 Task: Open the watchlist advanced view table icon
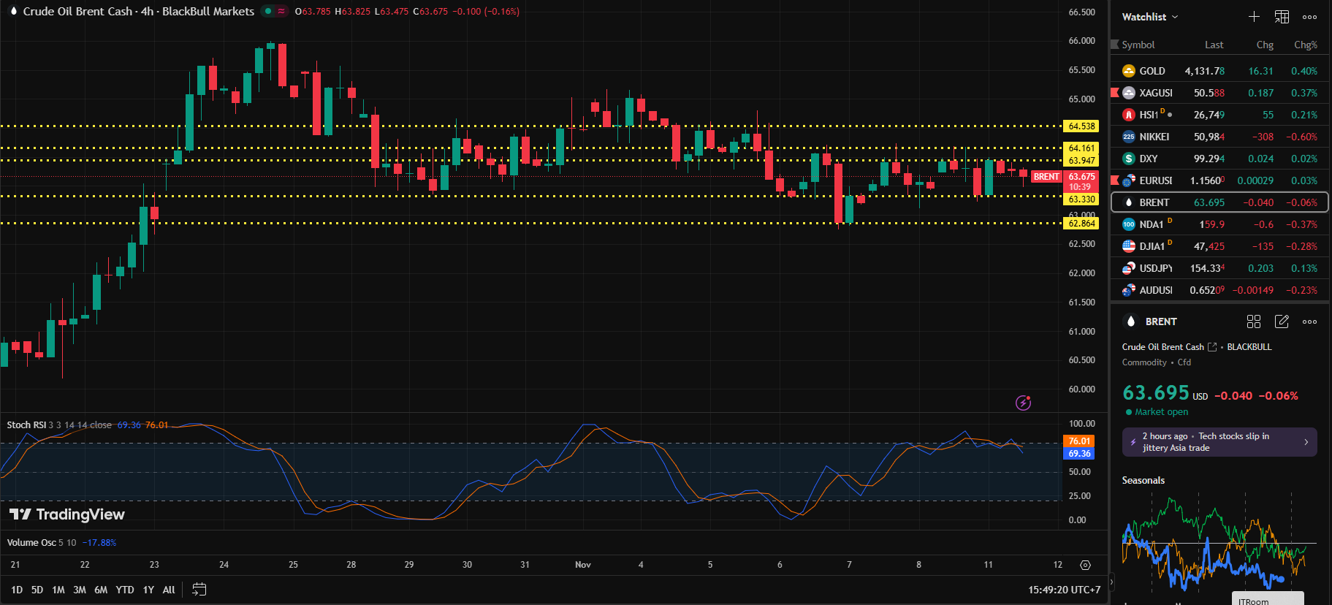(x=1282, y=17)
